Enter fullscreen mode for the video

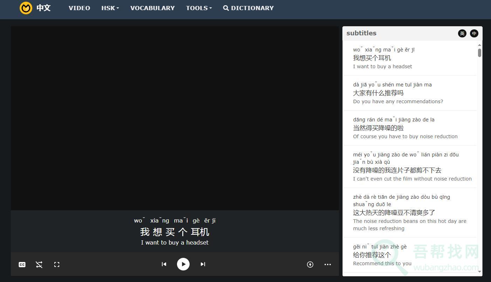click(56, 265)
